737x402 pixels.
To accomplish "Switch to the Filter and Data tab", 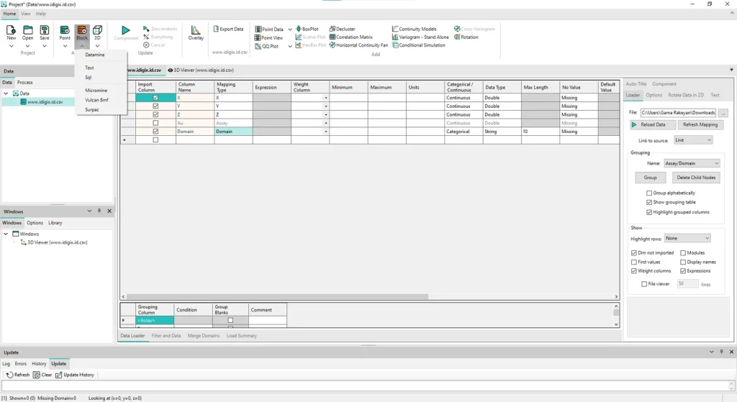I will (x=166, y=336).
